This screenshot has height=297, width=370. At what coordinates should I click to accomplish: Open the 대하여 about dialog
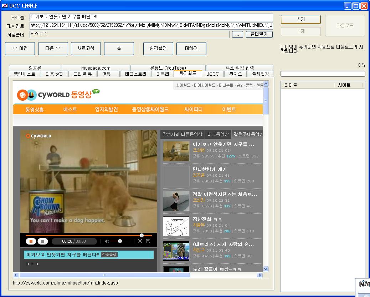[191, 49]
